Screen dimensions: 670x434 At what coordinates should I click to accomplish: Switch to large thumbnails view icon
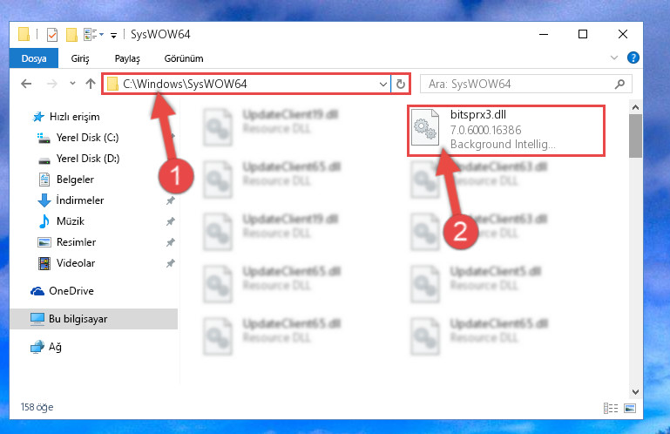(x=630, y=409)
